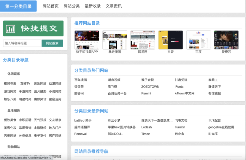246x160 pixels.
Task: Open the 网站首页 menu item
Action: pyautogui.click(x=50, y=6)
